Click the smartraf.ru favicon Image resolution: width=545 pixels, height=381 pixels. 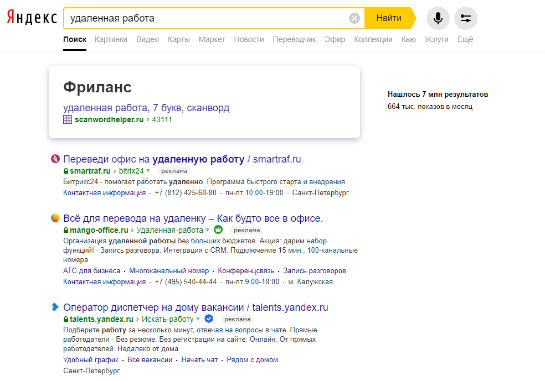[x=55, y=159]
